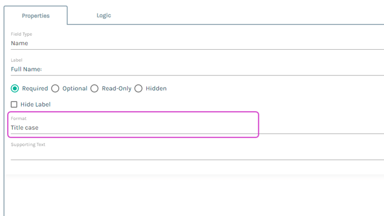Click the 'Required' option label text
The height and width of the screenshot is (216, 384).
pyautogui.click(x=35, y=88)
